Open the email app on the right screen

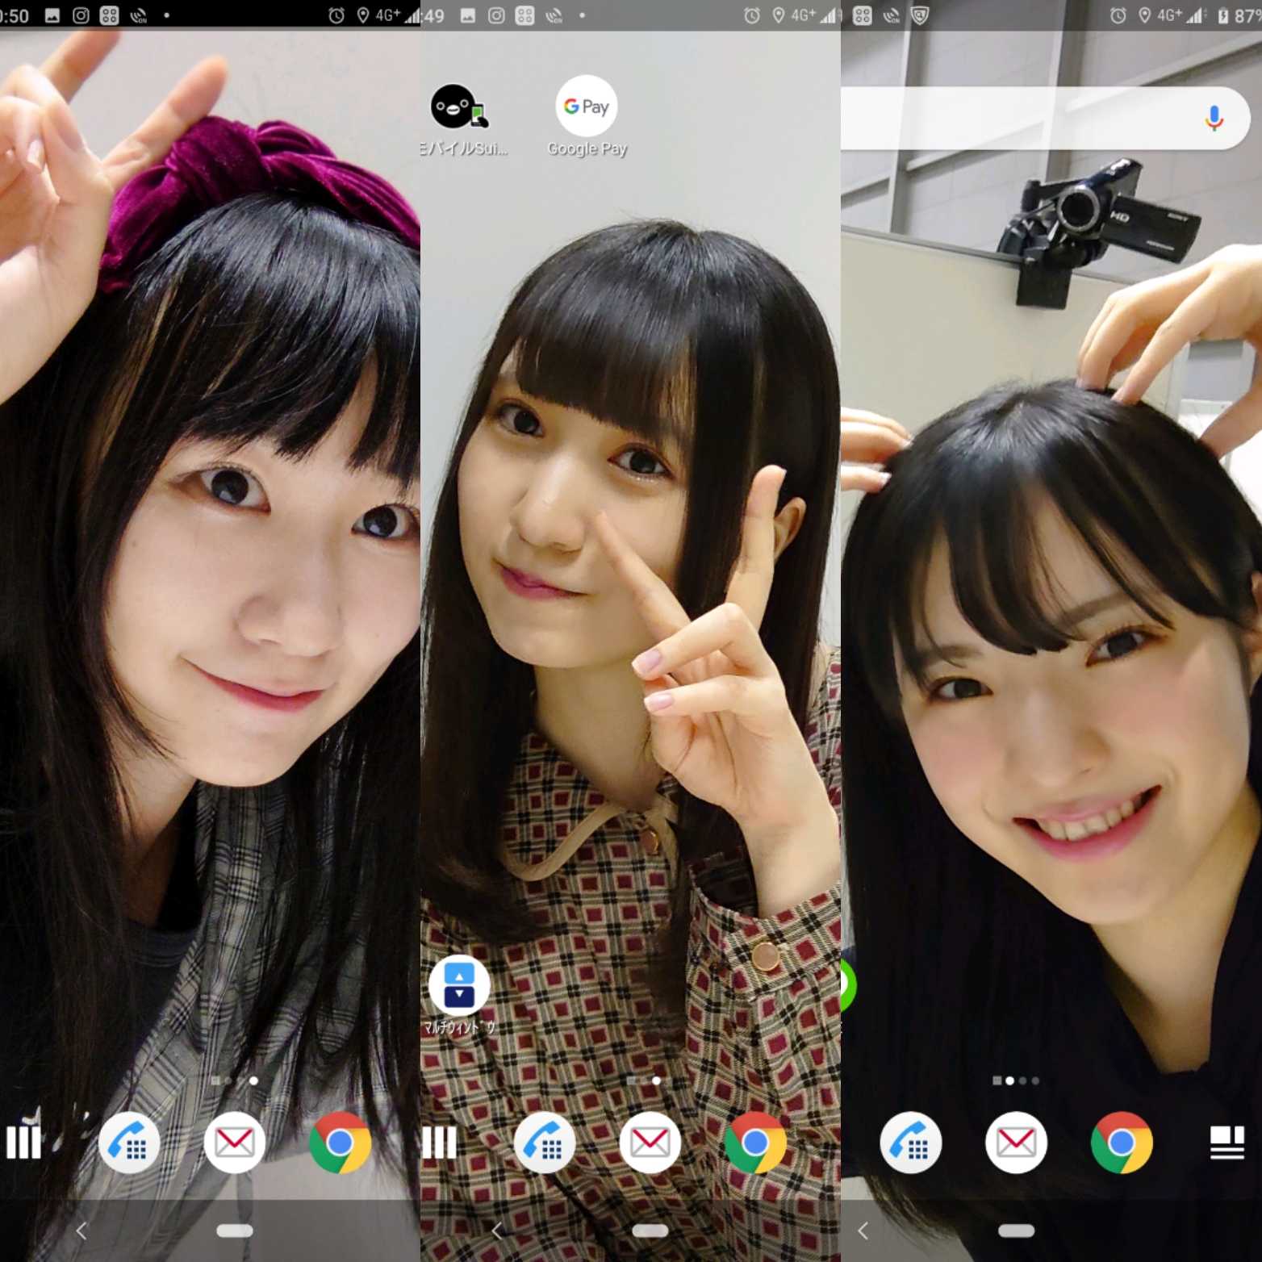pos(1017,1143)
